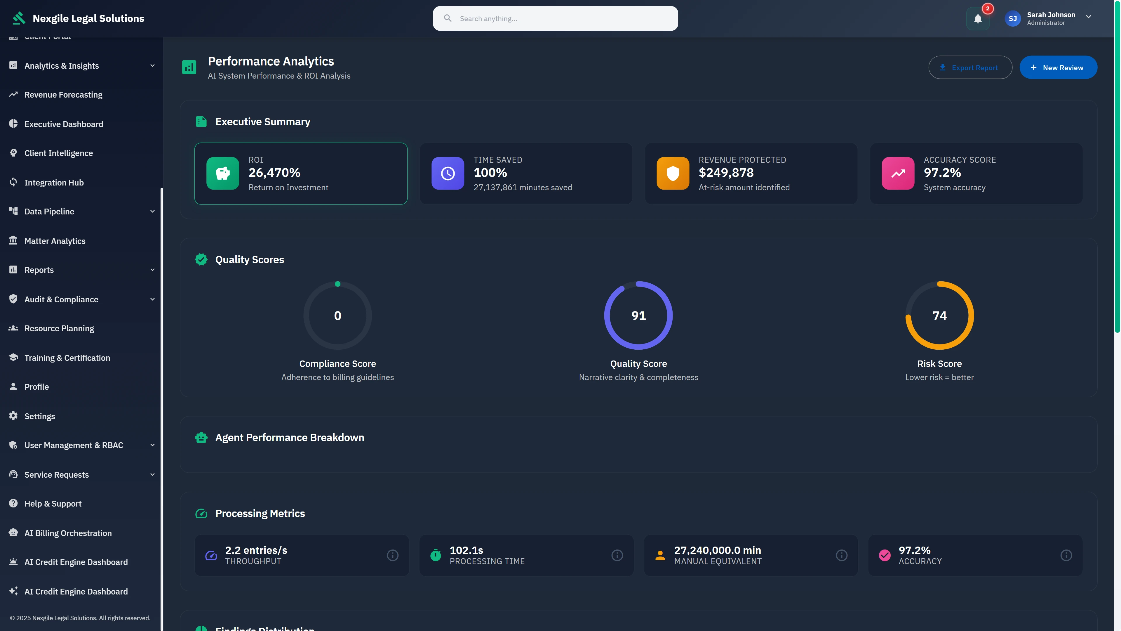Image resolution: width=1121 pixels, height=631 pixels.
Task: Click the Integration Hub icon
Action: [13, 182]
